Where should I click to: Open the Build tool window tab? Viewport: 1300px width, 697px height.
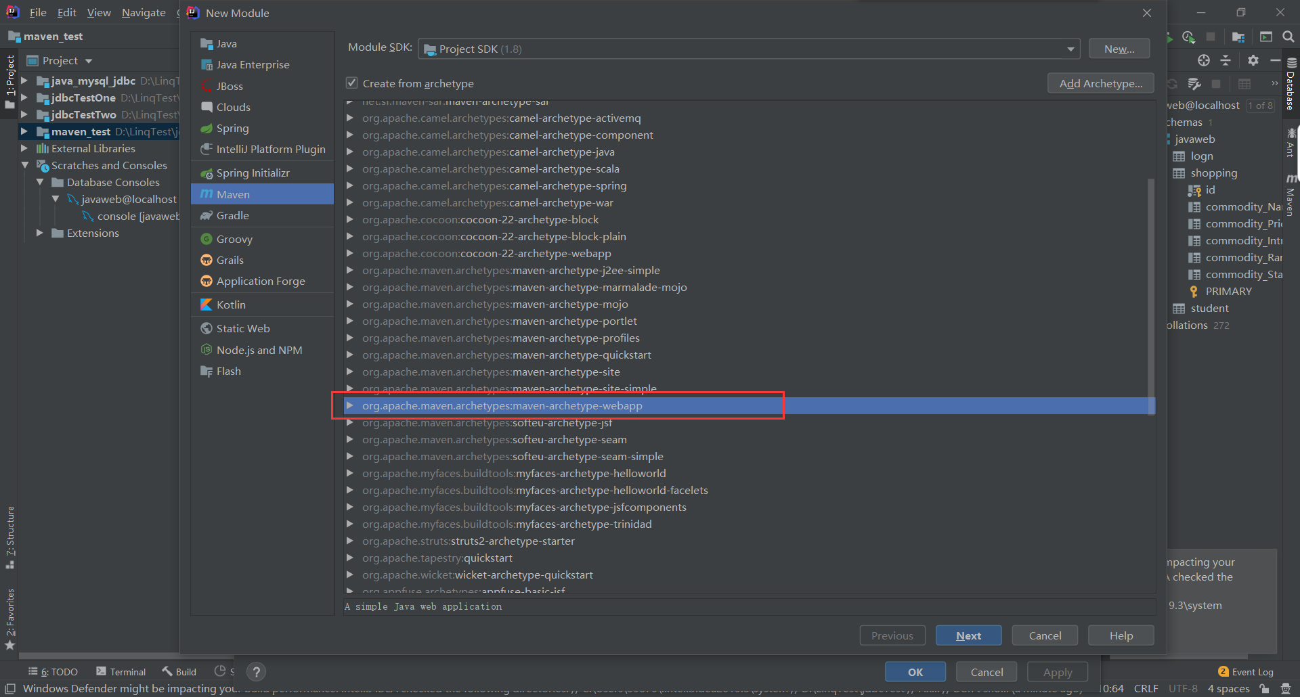(179, 672)
